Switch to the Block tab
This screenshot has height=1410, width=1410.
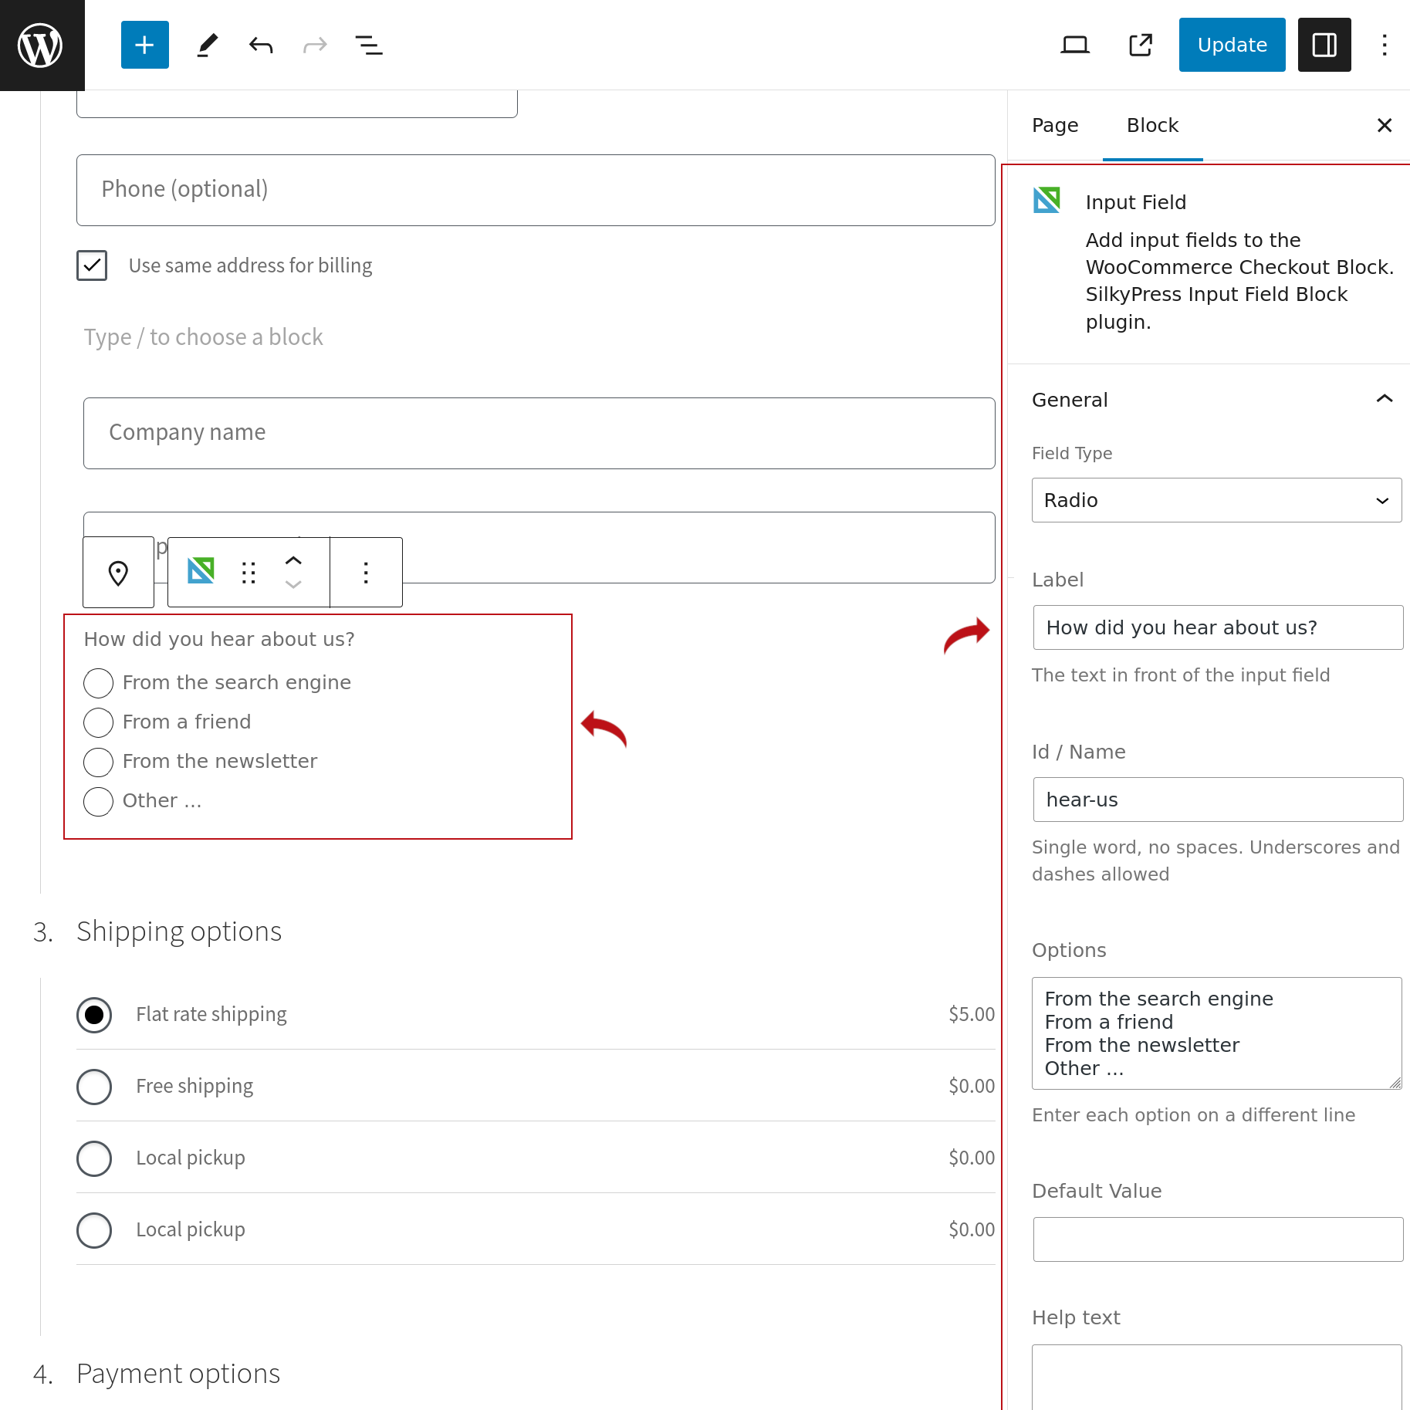(1152, 125)
